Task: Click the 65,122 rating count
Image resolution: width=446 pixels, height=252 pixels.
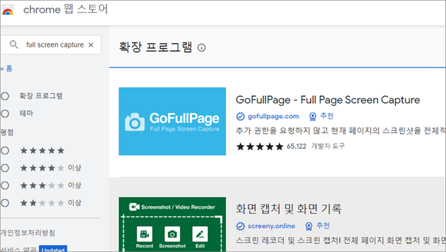Action: [297, 146]
